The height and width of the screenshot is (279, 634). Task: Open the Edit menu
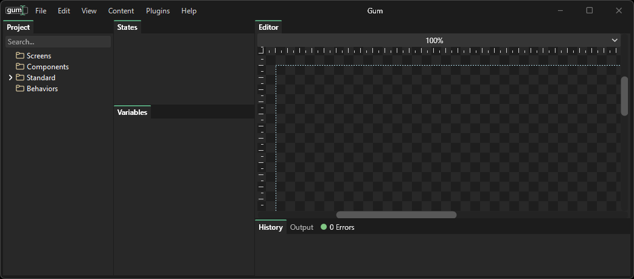[64, 11]
